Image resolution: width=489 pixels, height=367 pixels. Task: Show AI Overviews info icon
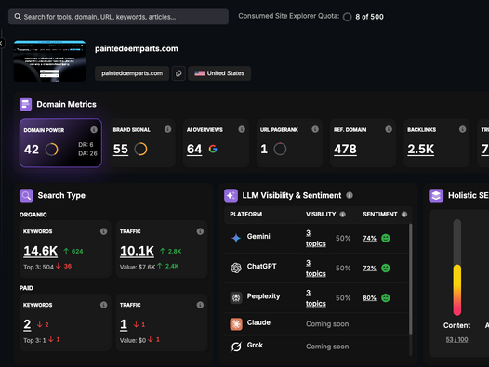click(x=242, y=129)
